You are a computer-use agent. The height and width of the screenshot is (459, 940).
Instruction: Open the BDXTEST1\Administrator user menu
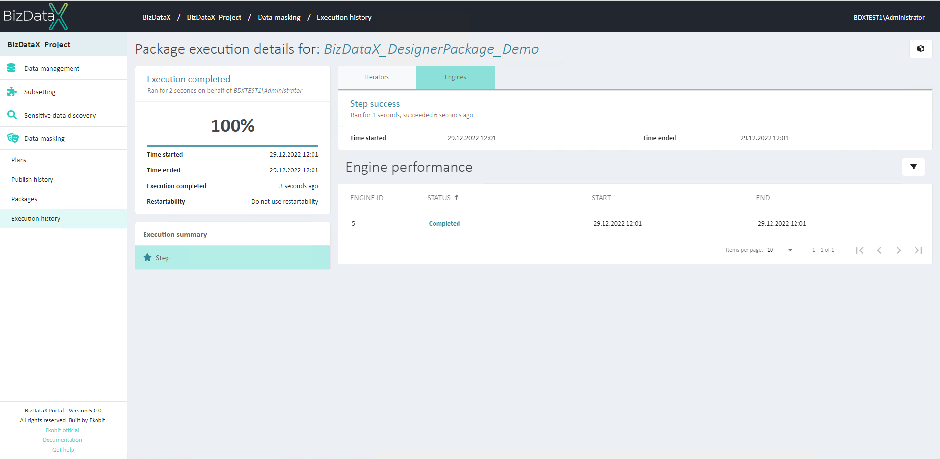click(889, 17)
